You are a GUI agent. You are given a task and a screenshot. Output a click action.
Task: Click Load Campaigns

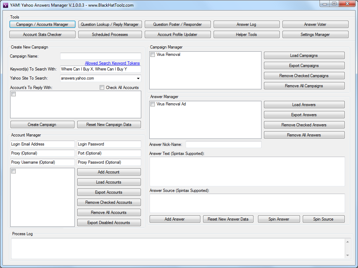[304, 55]
